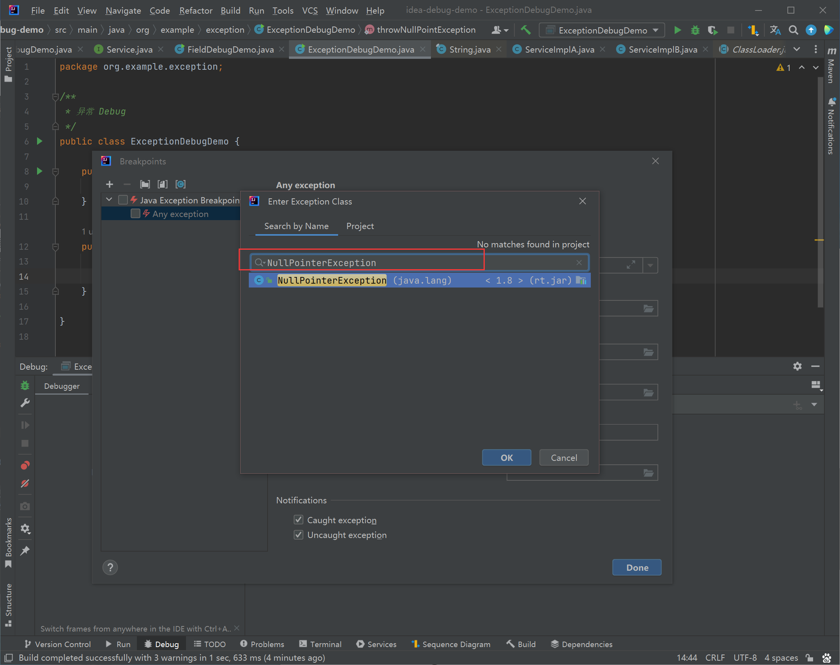Open Search Everywhere magnifier icon

pos(793,30)
